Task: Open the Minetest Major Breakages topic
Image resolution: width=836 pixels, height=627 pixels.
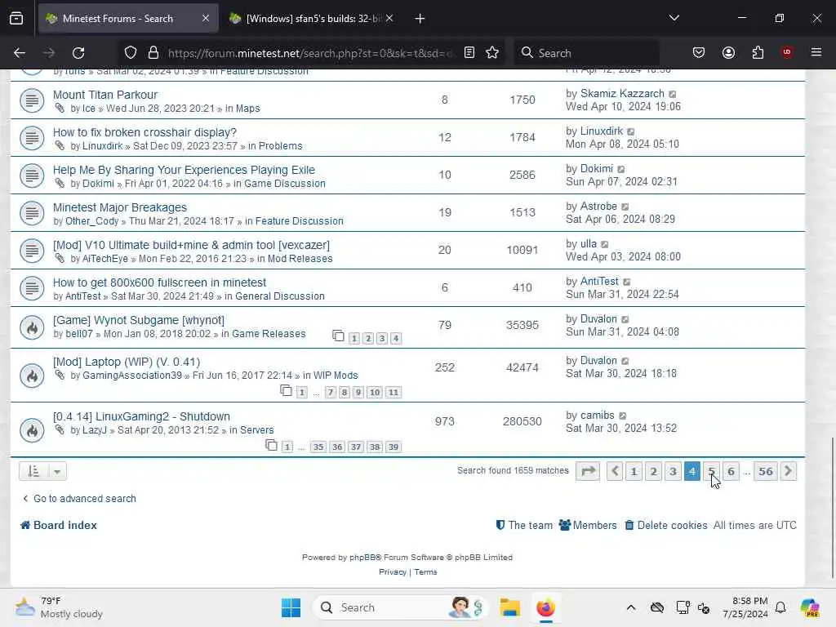Action: coord(120,207)
